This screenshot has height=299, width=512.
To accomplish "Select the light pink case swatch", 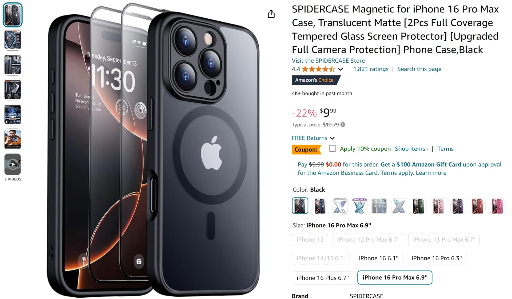I will point(438,206).
